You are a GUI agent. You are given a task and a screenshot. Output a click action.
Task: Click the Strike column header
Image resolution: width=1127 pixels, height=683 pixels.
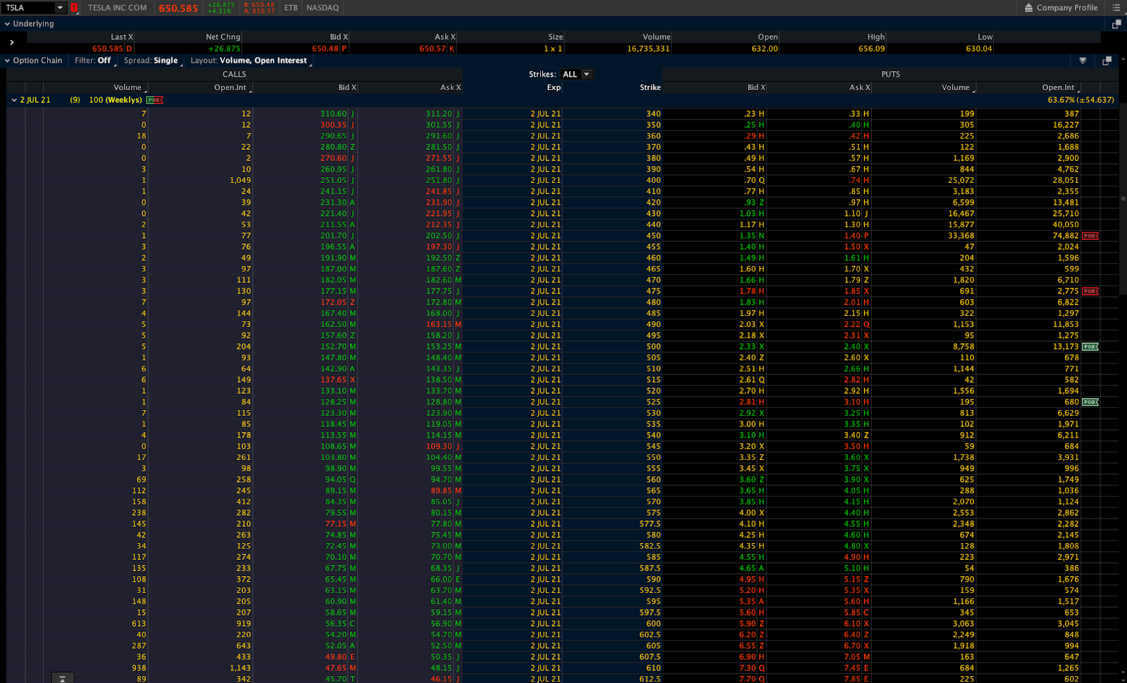point(650,87)
